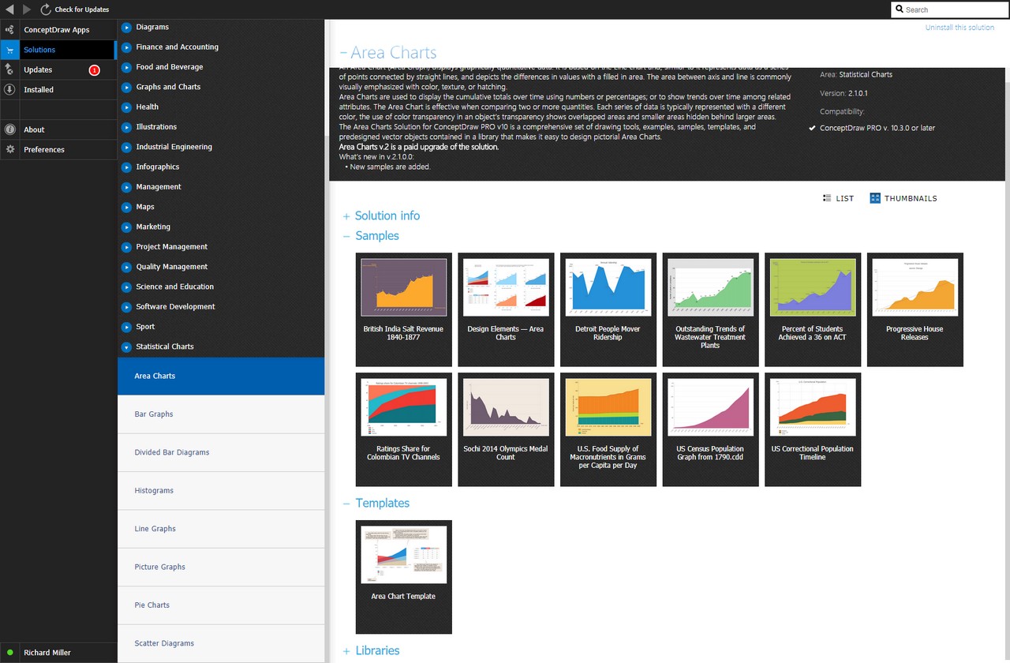The image size is (1010, 663).
Task: Open the Maps category
Action: coord(145,207)
